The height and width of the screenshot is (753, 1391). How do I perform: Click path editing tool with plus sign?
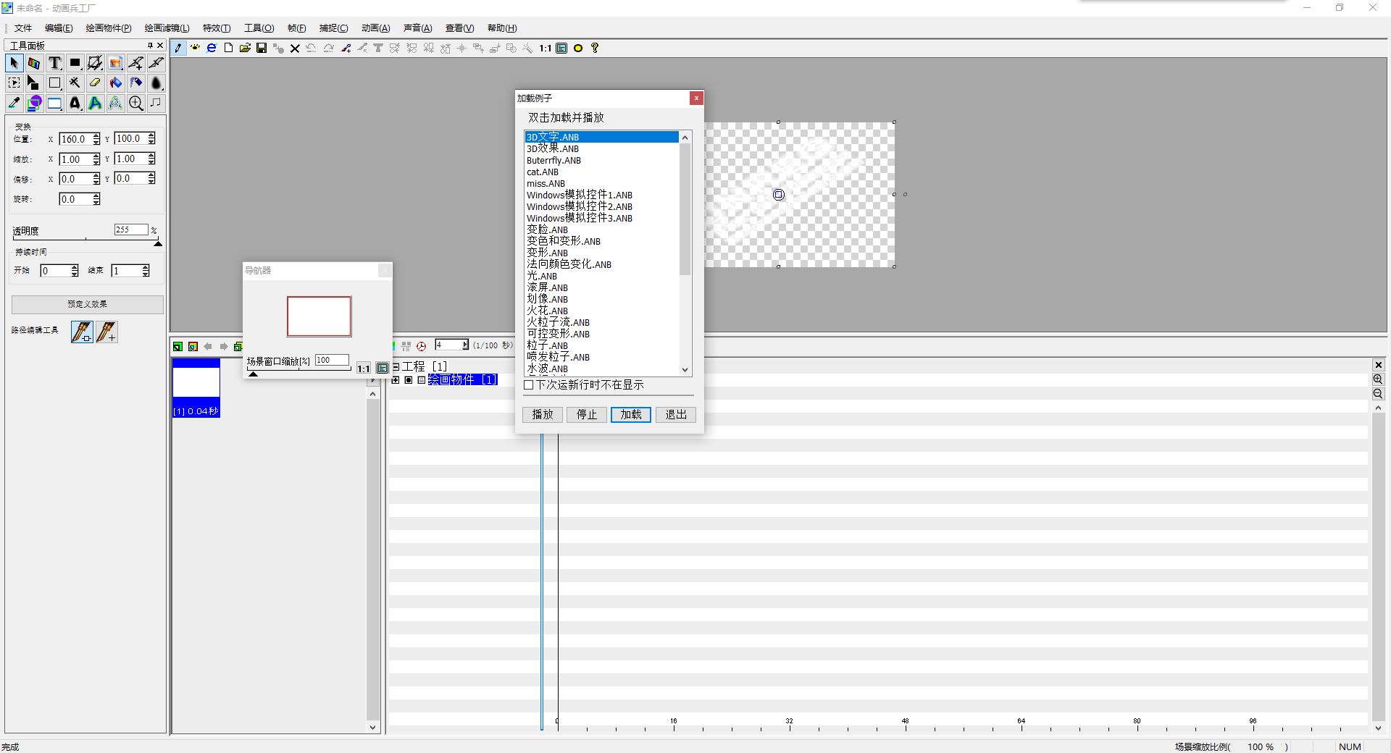pyautogui.click(x=106, y=332)
